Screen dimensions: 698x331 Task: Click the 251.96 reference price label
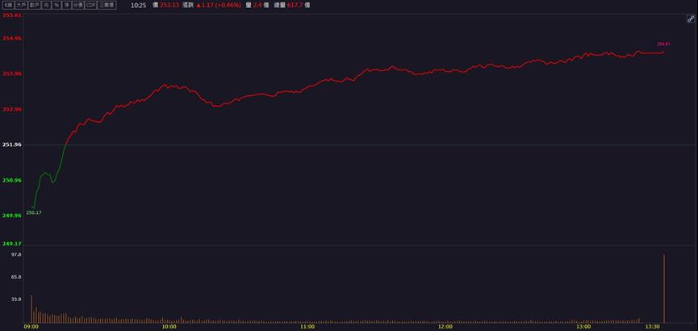coord(12,145)
